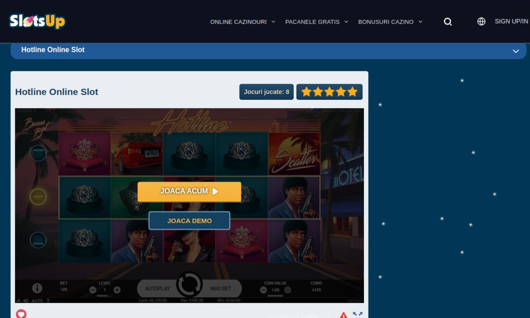The width and height of the screenshot is (530, 318).
Task: Decrease bet level with minus button
Action: (x=93, y=290)
